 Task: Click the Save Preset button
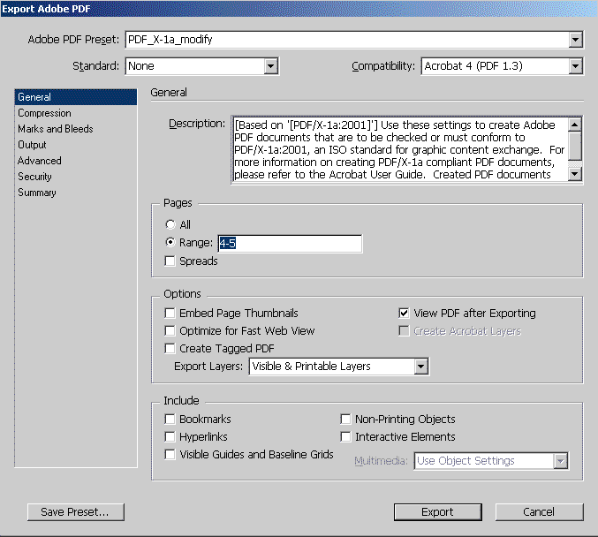pyautogui.click(x=75, y=512)
